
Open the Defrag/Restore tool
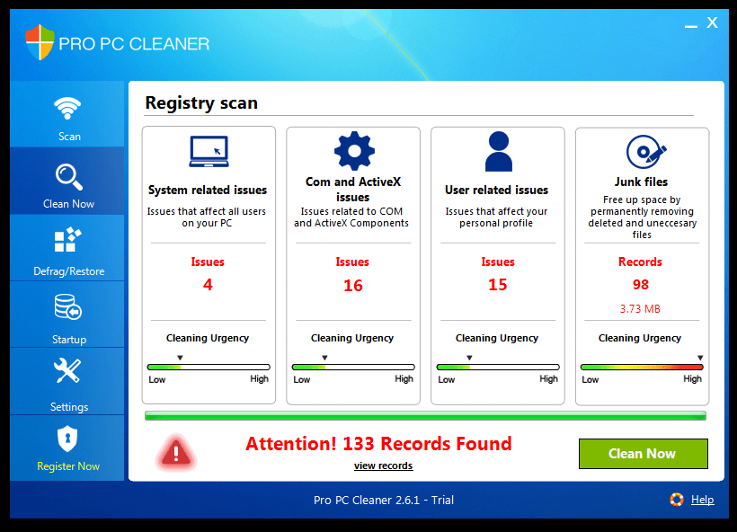(67, 252)
